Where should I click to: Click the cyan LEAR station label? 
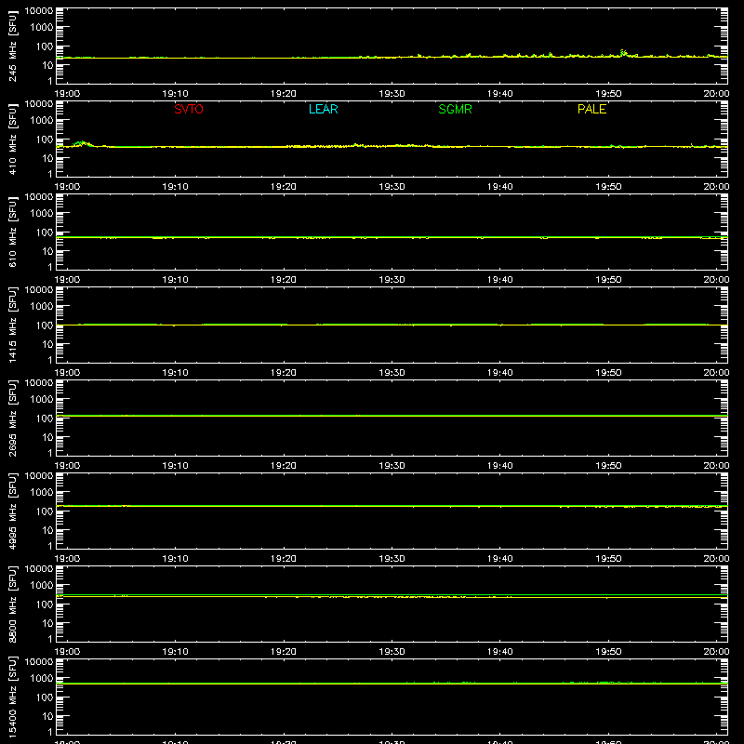pyautogui.click(x=323, y=109)
